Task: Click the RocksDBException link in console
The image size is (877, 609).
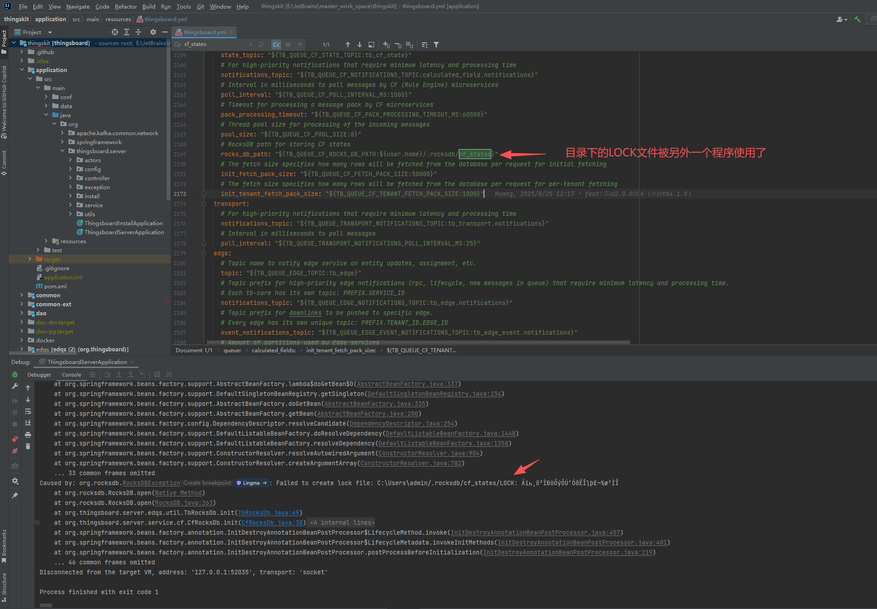Action: click(151, 483)
